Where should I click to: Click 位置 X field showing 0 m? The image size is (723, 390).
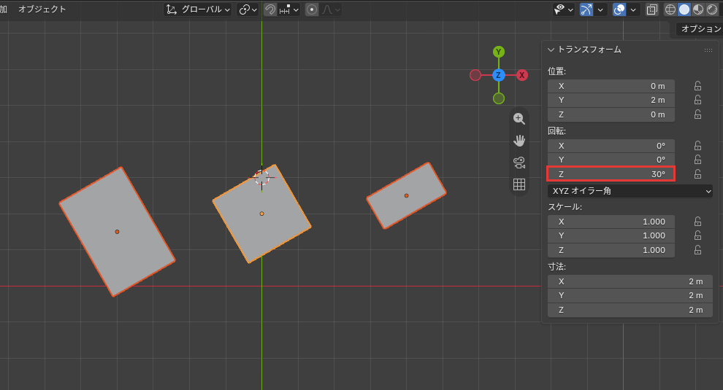tap(611, 86)
